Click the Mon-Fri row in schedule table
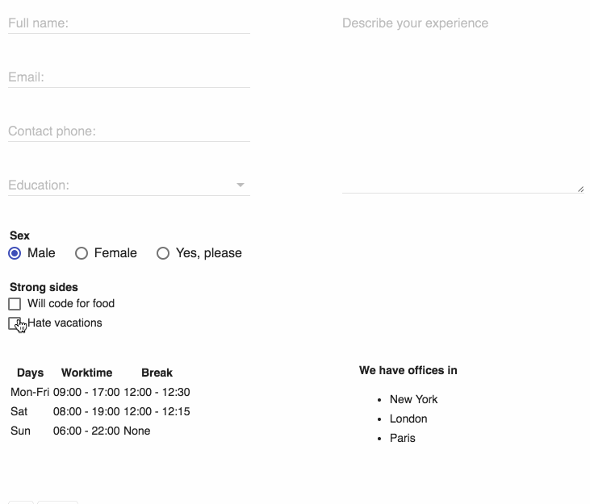 (100, 393)
